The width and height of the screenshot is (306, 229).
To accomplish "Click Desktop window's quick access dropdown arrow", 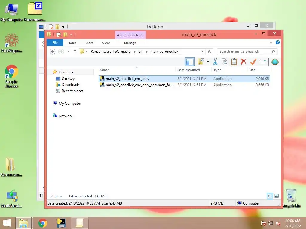I will [63, 27].
